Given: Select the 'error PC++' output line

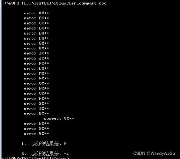Looking at the screenshot, I should [x=36, y=89].
